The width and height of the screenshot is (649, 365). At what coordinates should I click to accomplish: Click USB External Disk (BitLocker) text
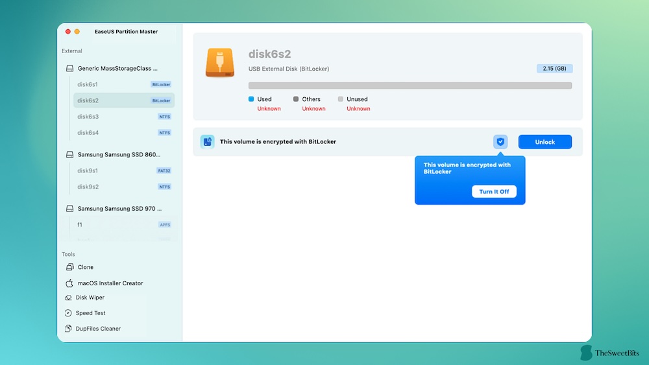(x=289, y=69)
